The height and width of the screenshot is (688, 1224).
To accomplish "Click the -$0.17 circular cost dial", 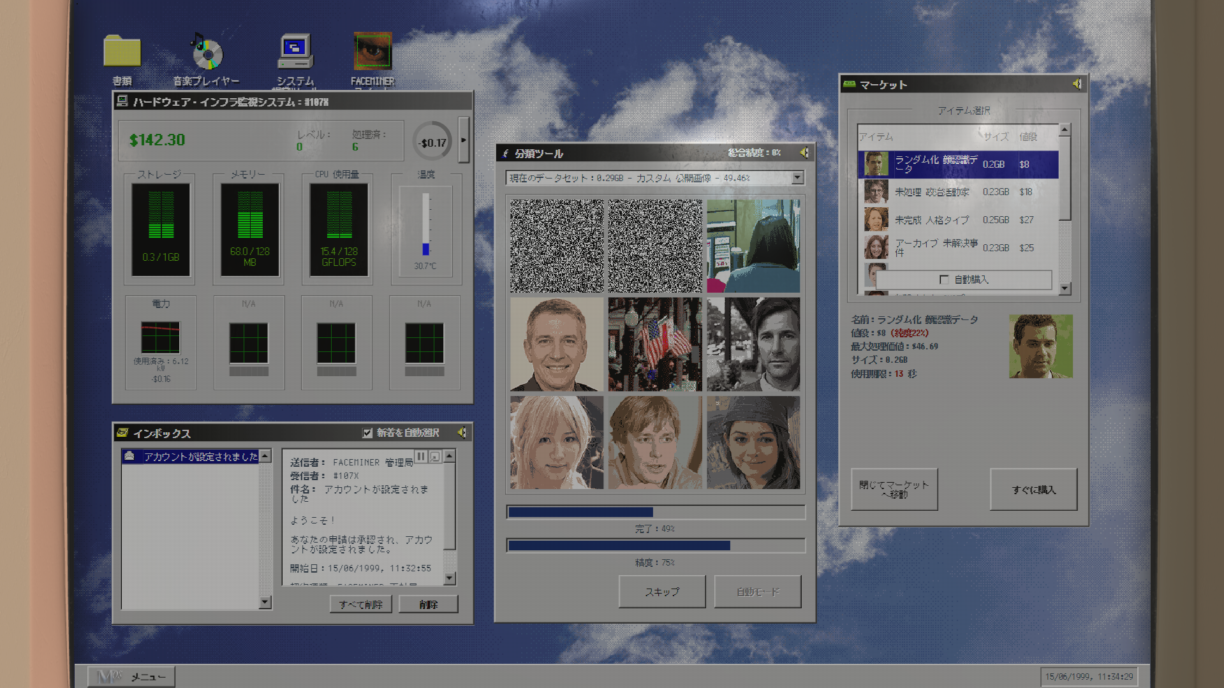I will [x=432, y=142].
